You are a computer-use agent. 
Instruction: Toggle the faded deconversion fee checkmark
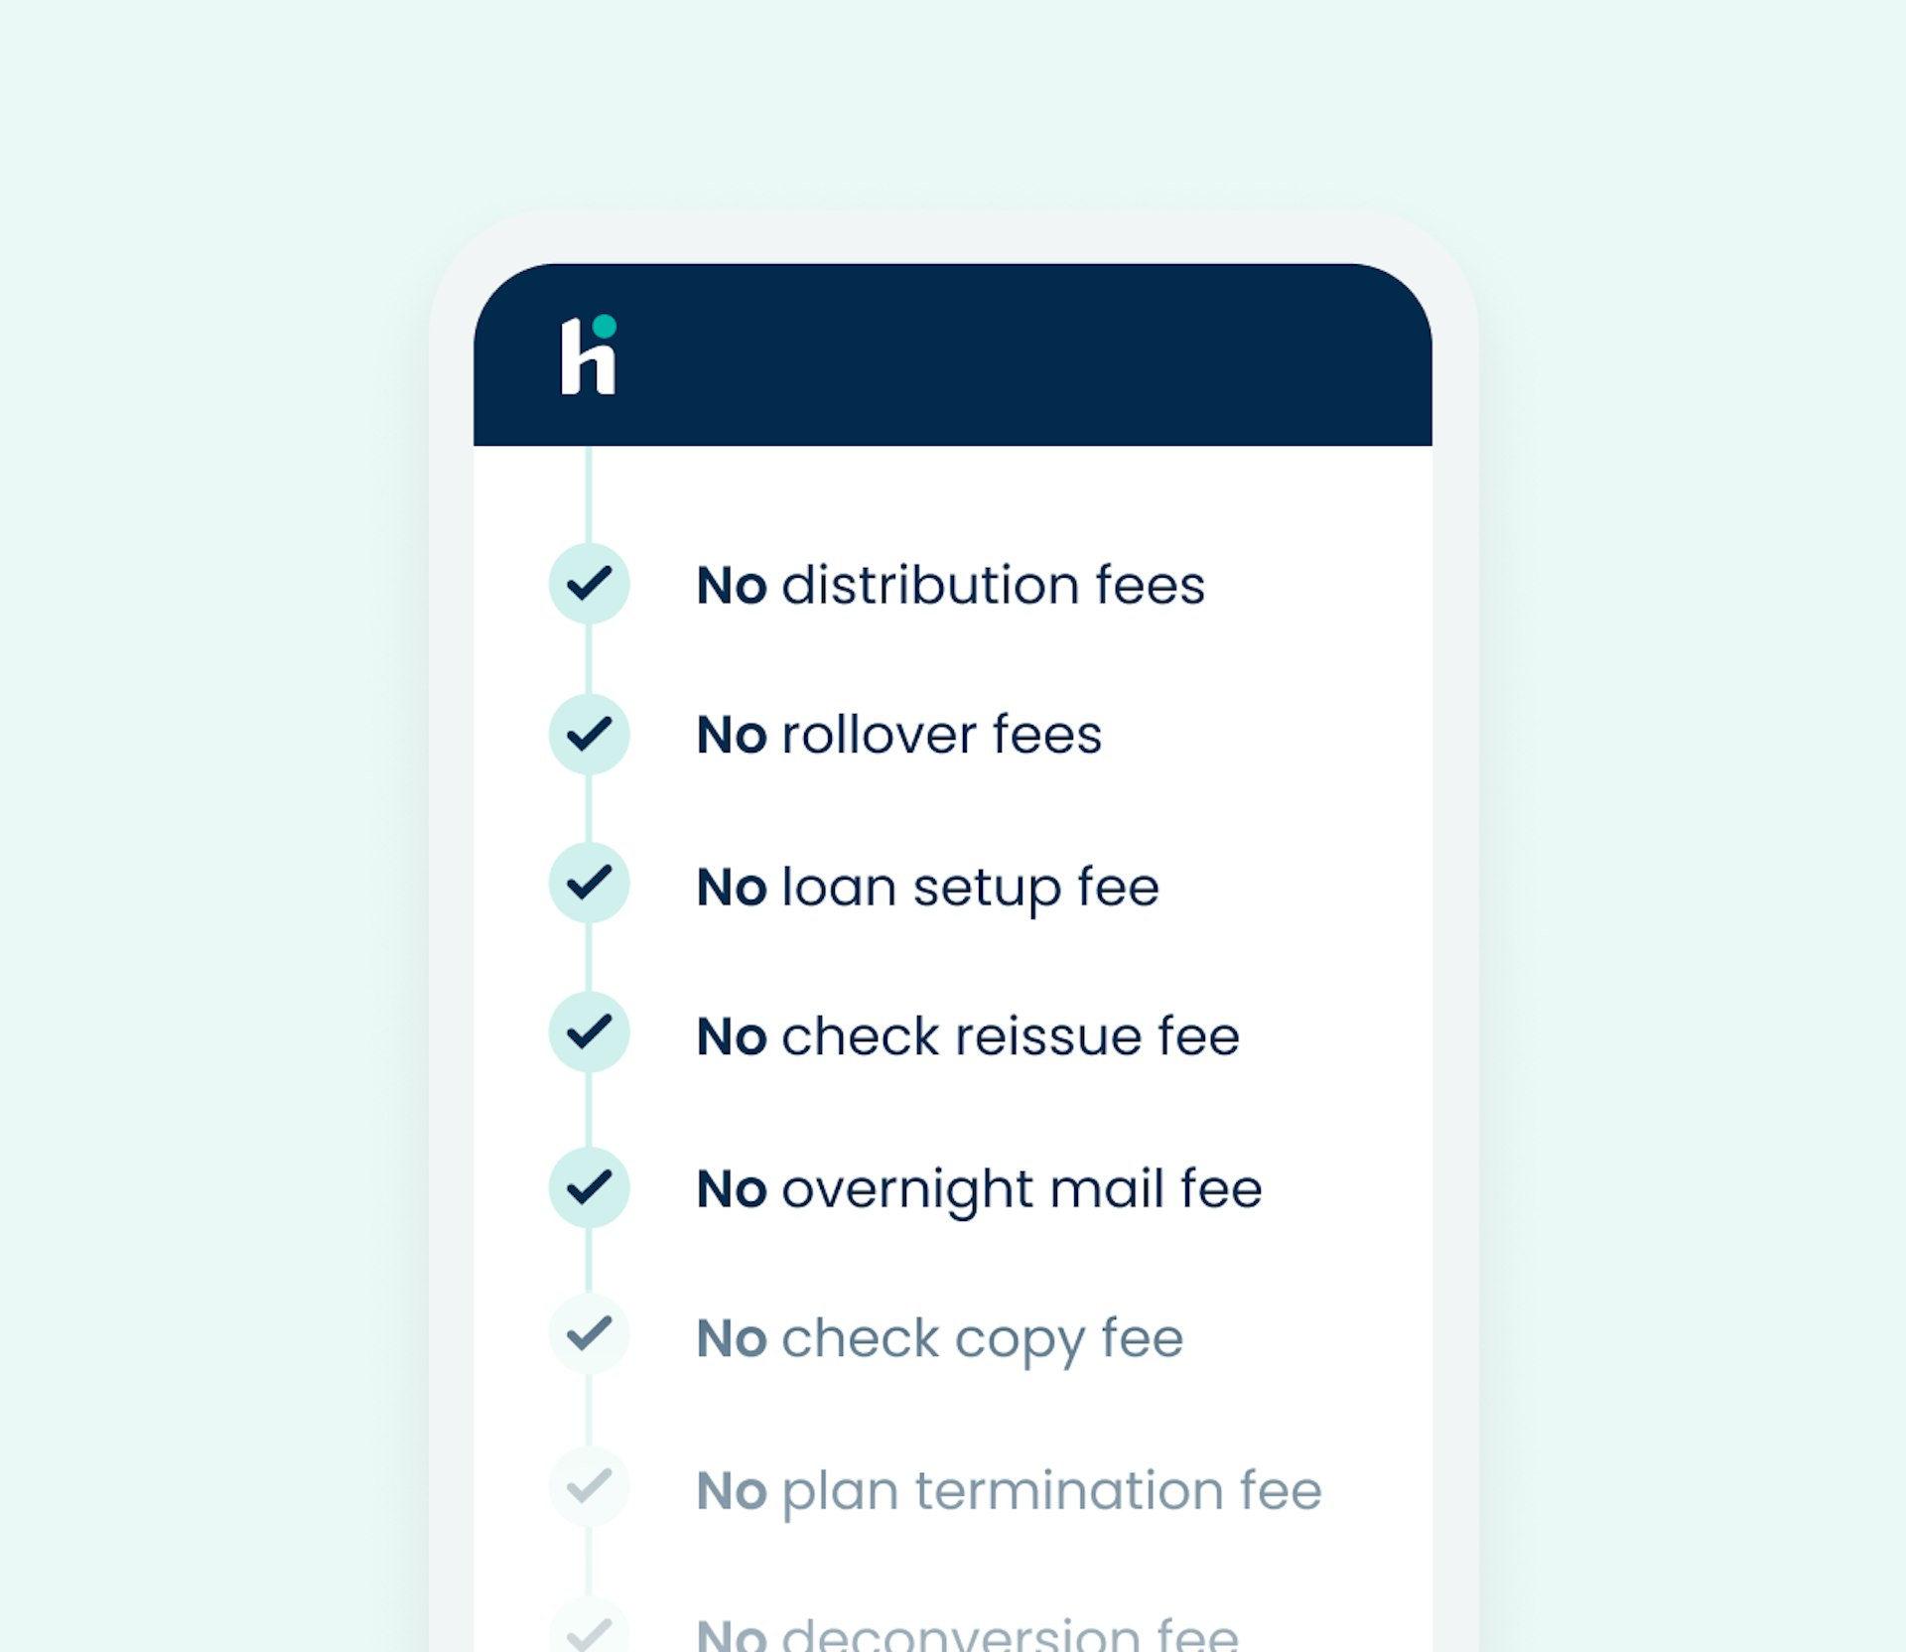point(589,1632)
